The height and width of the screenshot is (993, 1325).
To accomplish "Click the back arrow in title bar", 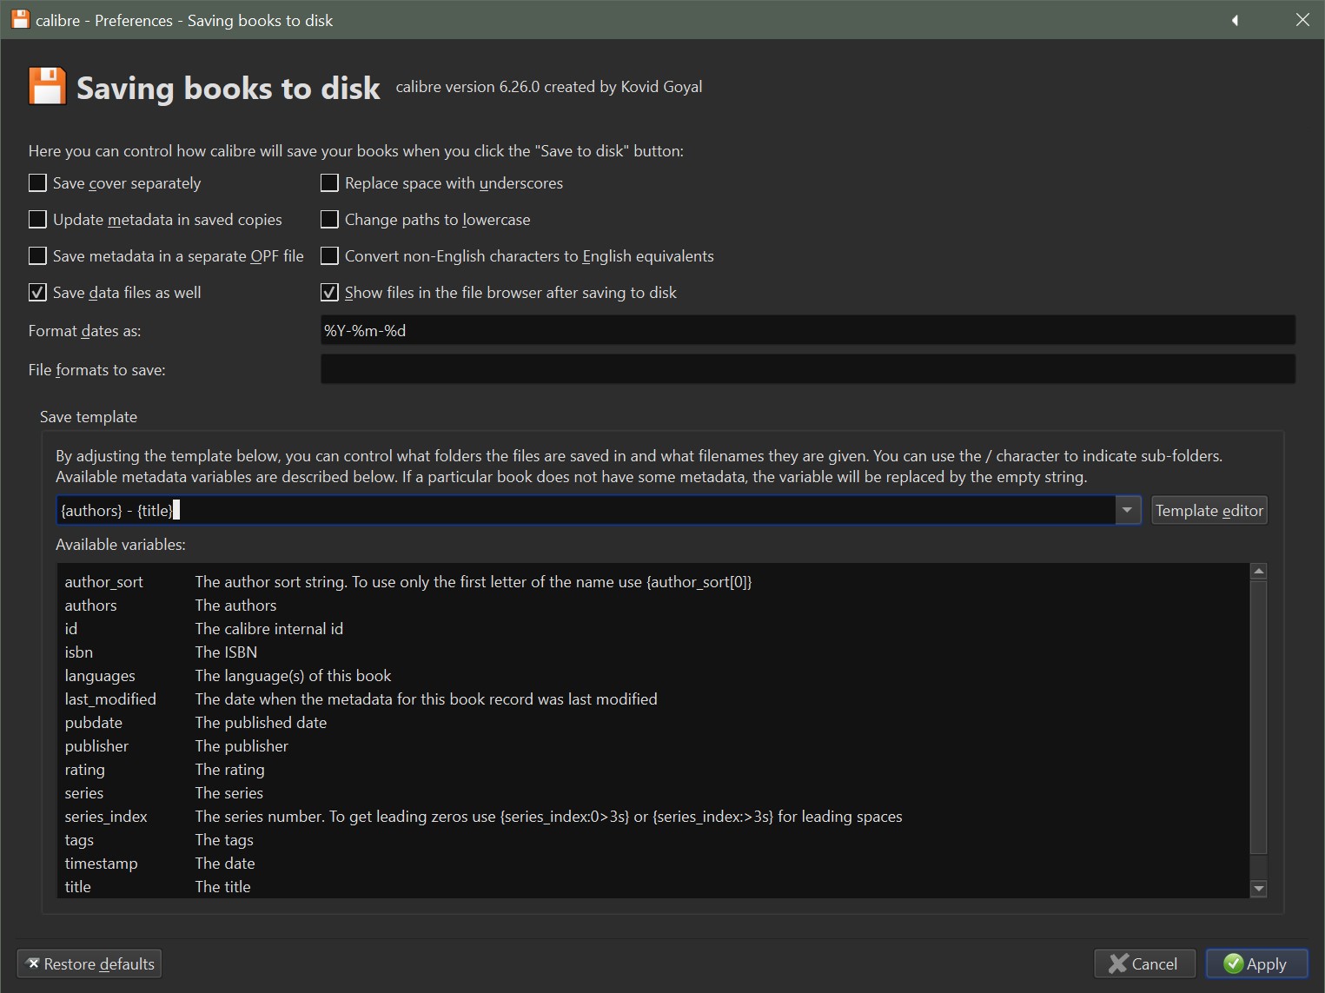I will point(1235,20).
